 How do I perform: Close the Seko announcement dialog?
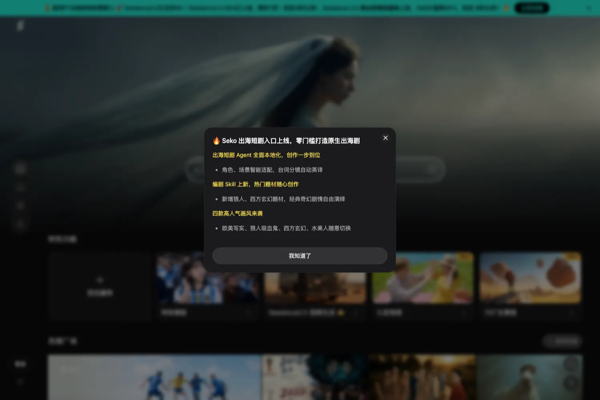click(386, 138)
